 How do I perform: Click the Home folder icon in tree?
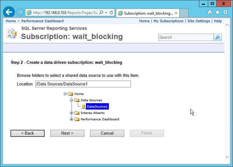[x=70, y=94]
